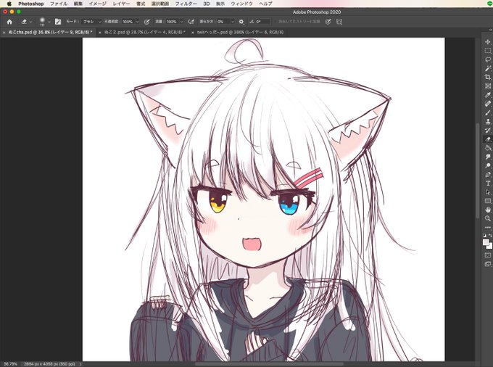Open the Eraser tool preset picker
This screenshot has height=367, width=493.
[x=26, y=22]
